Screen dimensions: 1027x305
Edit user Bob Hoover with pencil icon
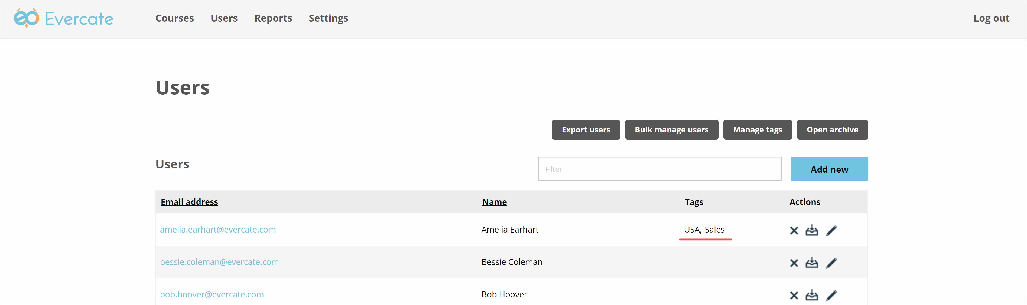(x=831, y=296)
